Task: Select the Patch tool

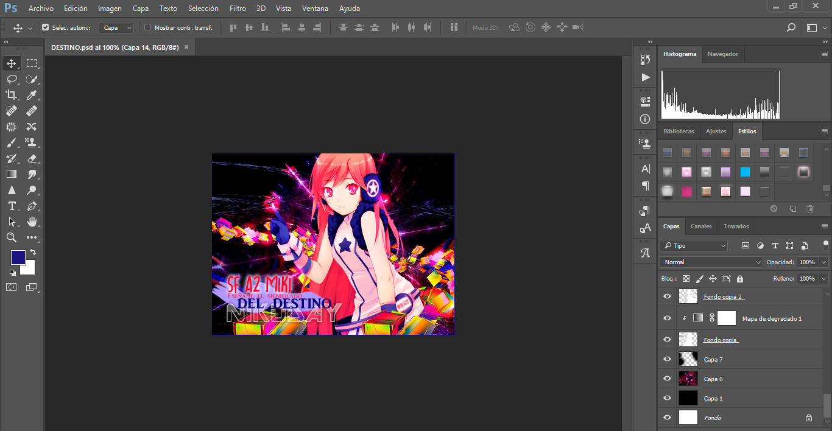Action: click(x=12, y=127)
